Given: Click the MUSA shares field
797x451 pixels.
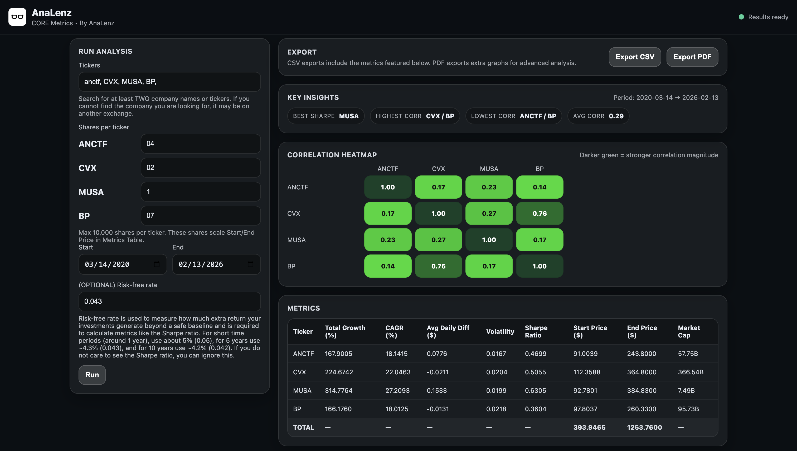Looking at the screenshot, I should pyautogui.click(x=201, y=192).
